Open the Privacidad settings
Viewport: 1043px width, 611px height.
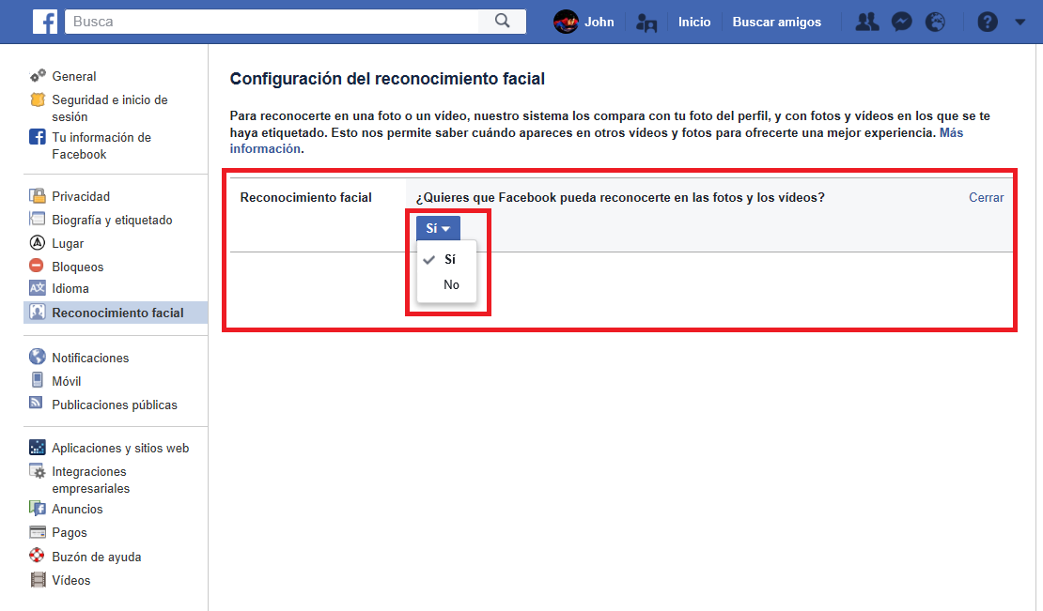81,196
